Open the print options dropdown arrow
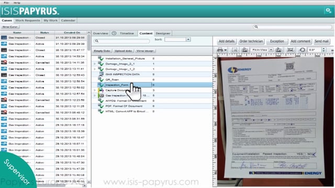Screen dimensions: 335x188 coord(225,50)
